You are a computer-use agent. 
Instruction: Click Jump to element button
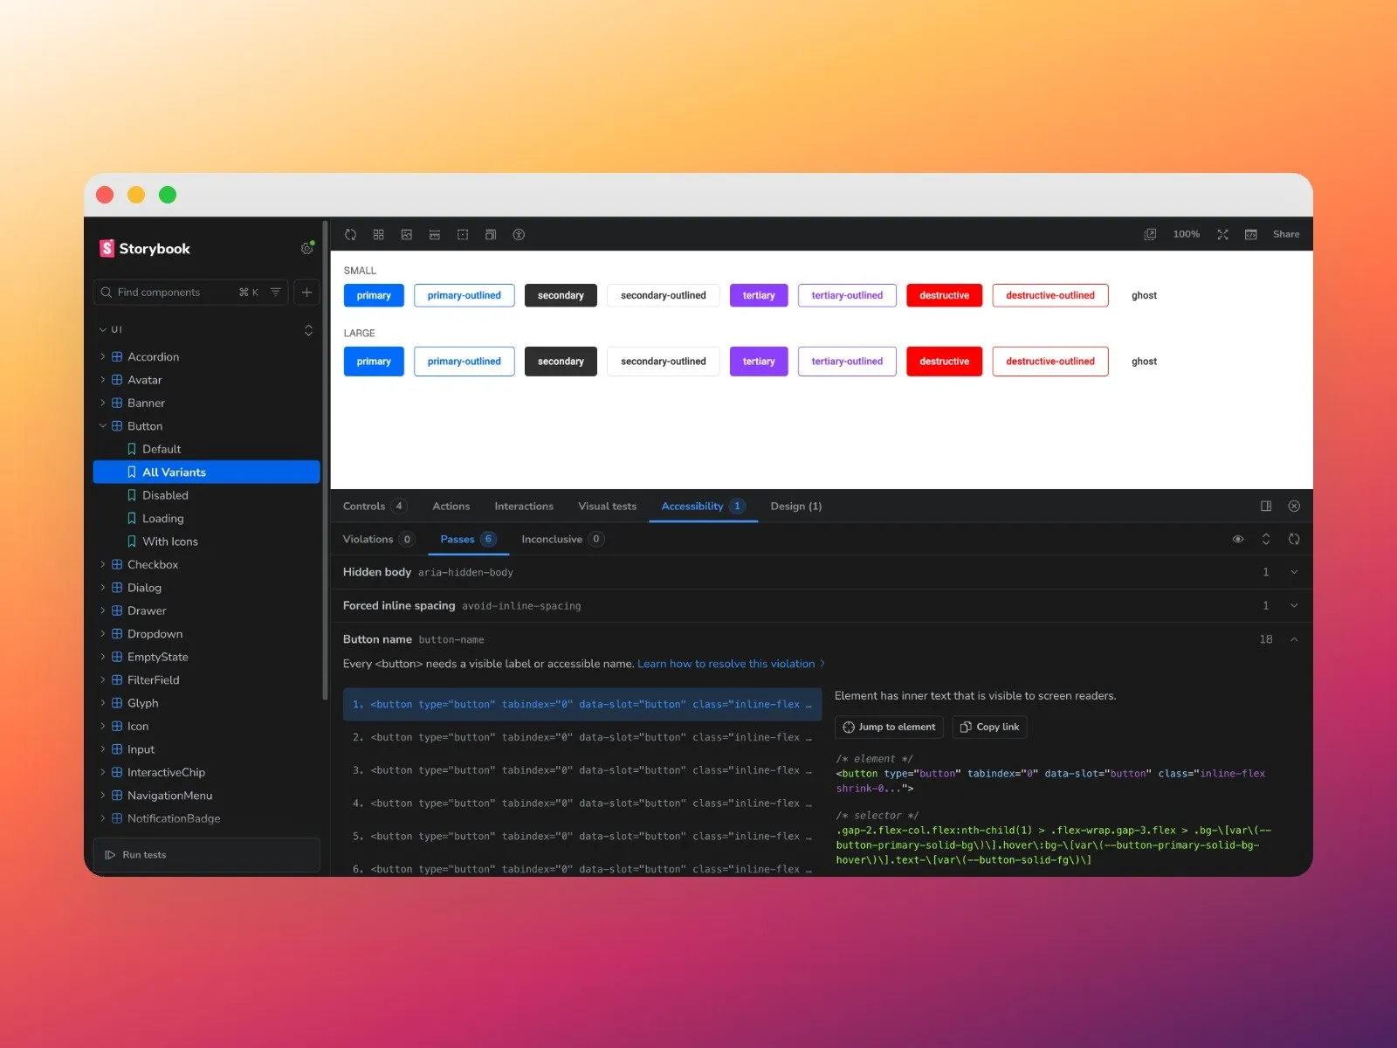(889, 727)
